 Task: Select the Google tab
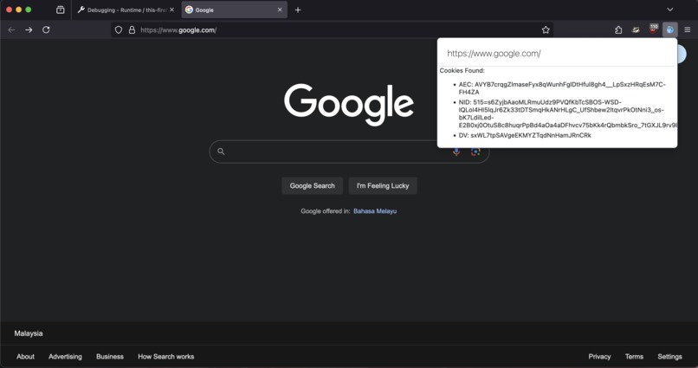tap(234, 10)
